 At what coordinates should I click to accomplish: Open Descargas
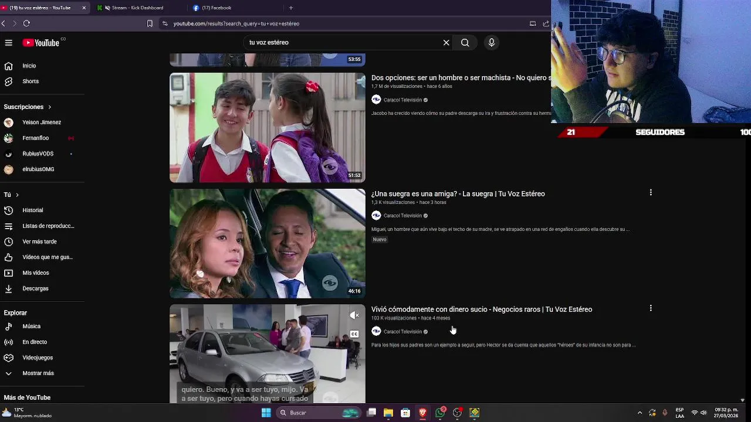pos(35,288)
